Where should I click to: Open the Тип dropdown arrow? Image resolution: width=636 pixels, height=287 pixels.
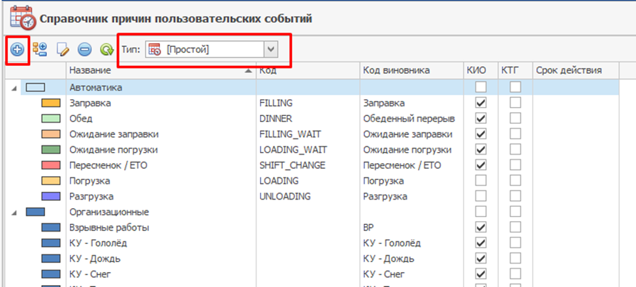point(271,50)
